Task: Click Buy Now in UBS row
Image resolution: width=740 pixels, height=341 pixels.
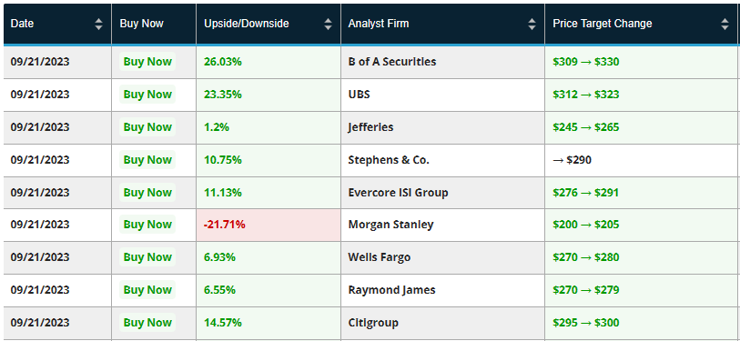Action: (x=147, y=95)
